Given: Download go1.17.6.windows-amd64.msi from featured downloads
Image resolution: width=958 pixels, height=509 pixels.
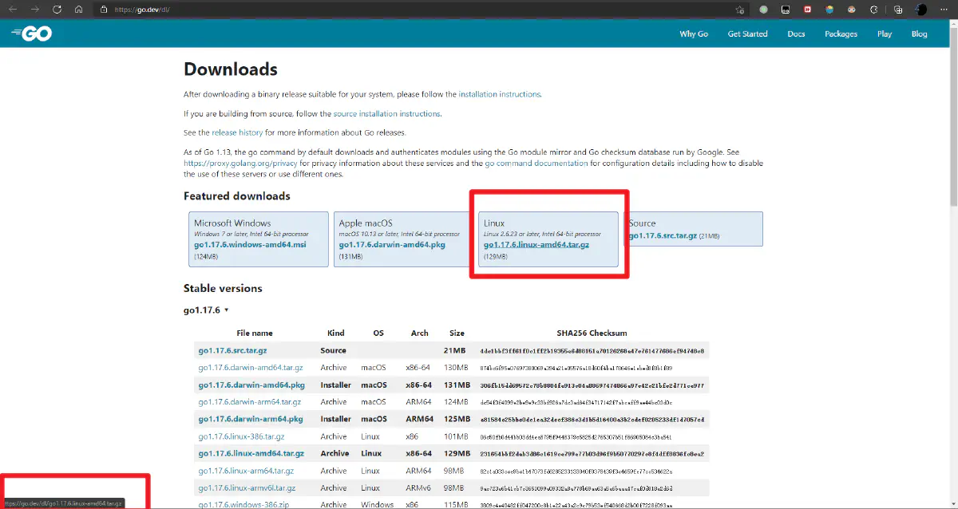Looking at the screenshot, I should point(250,245).
